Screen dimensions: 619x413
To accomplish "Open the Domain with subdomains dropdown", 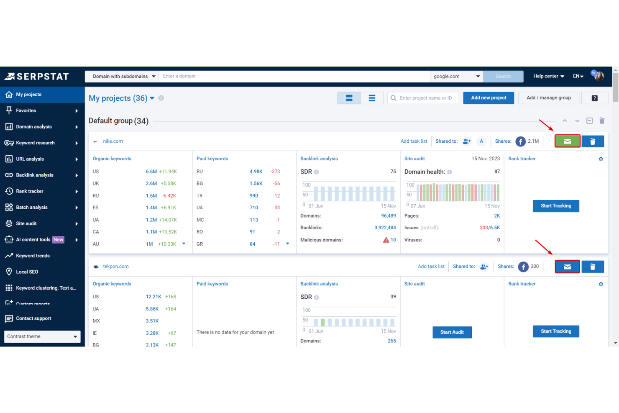I will 121,76.
